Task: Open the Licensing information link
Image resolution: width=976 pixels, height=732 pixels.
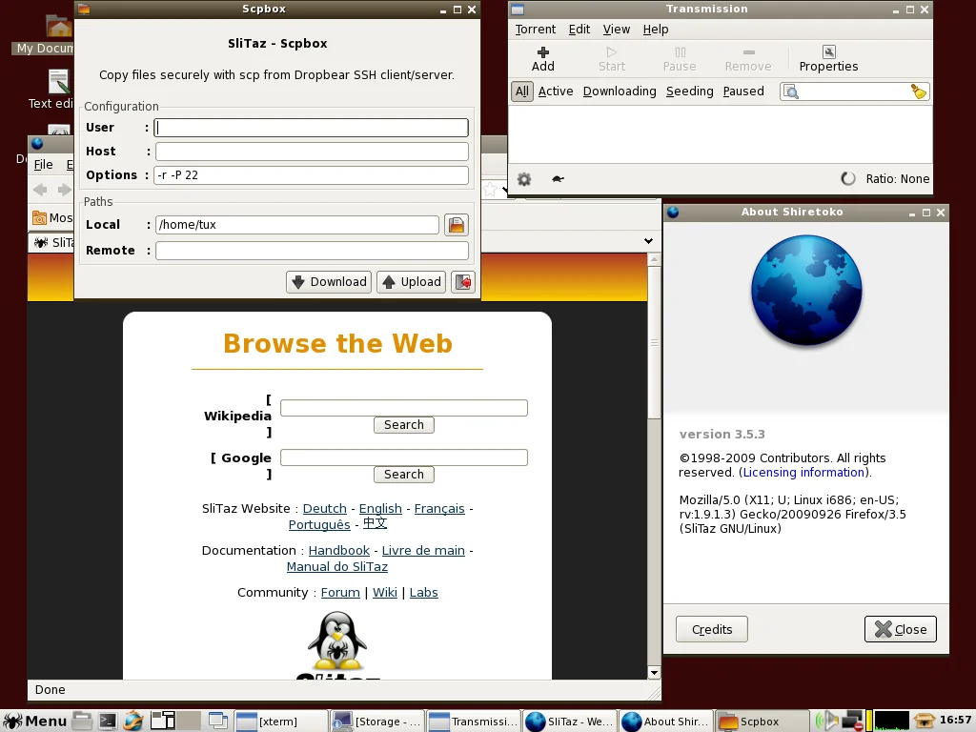Action: (x=803, y=473)
